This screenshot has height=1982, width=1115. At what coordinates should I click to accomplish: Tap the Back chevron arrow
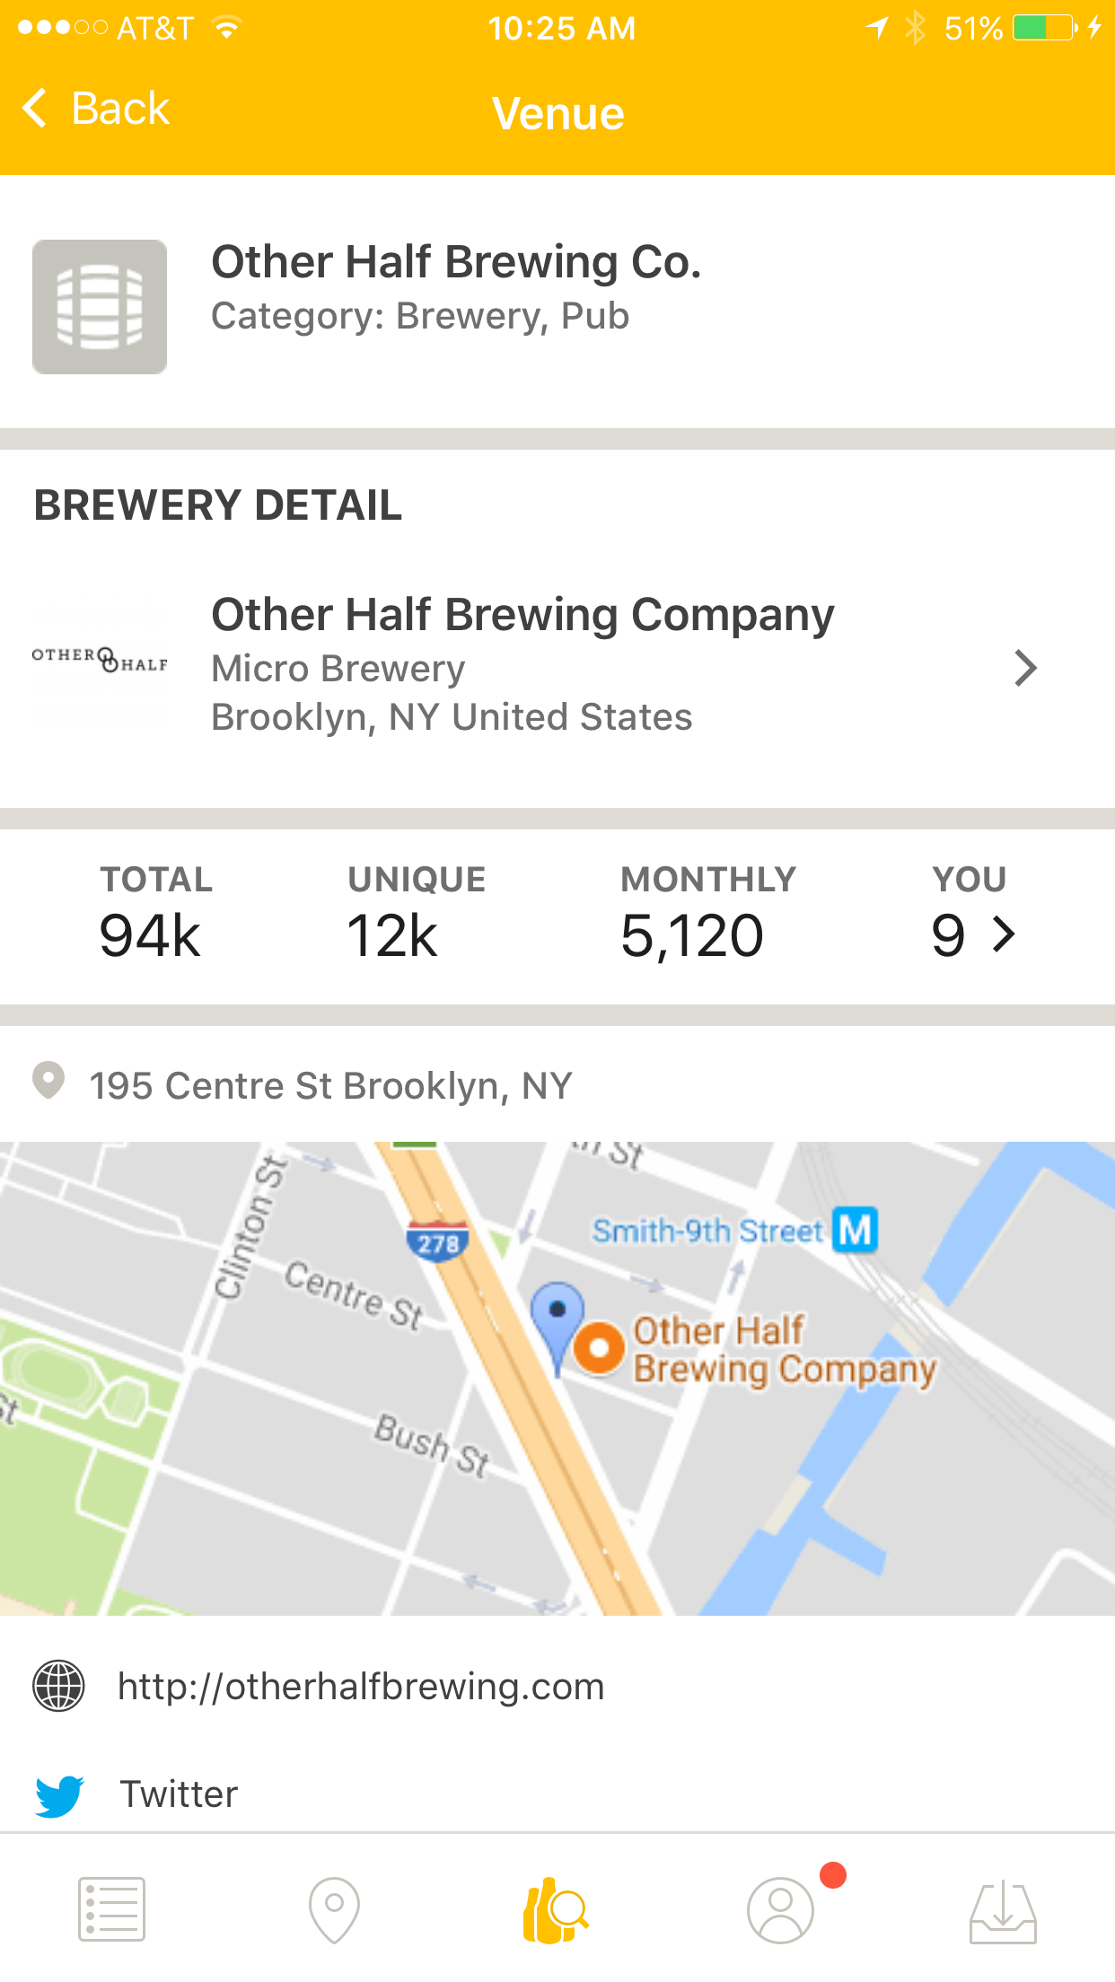tap(35, 109)
